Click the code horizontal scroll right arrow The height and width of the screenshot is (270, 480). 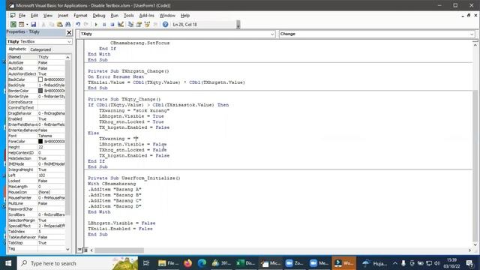470,250
